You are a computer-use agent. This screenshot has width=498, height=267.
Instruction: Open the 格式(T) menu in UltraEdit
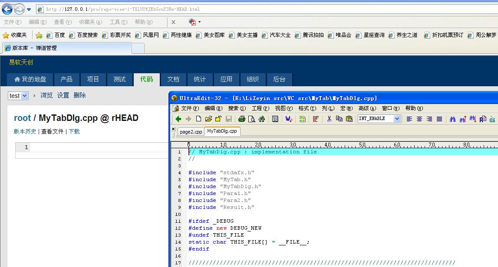pos(303,108)
